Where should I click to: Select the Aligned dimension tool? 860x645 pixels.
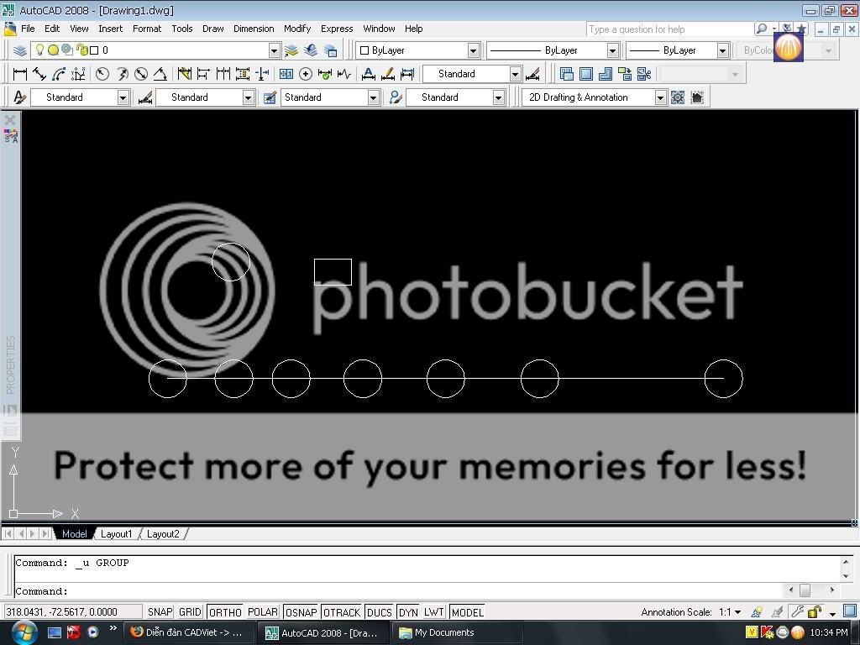(39, 74)
